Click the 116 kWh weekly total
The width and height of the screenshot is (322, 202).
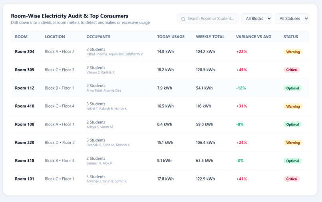click(203, 106)
